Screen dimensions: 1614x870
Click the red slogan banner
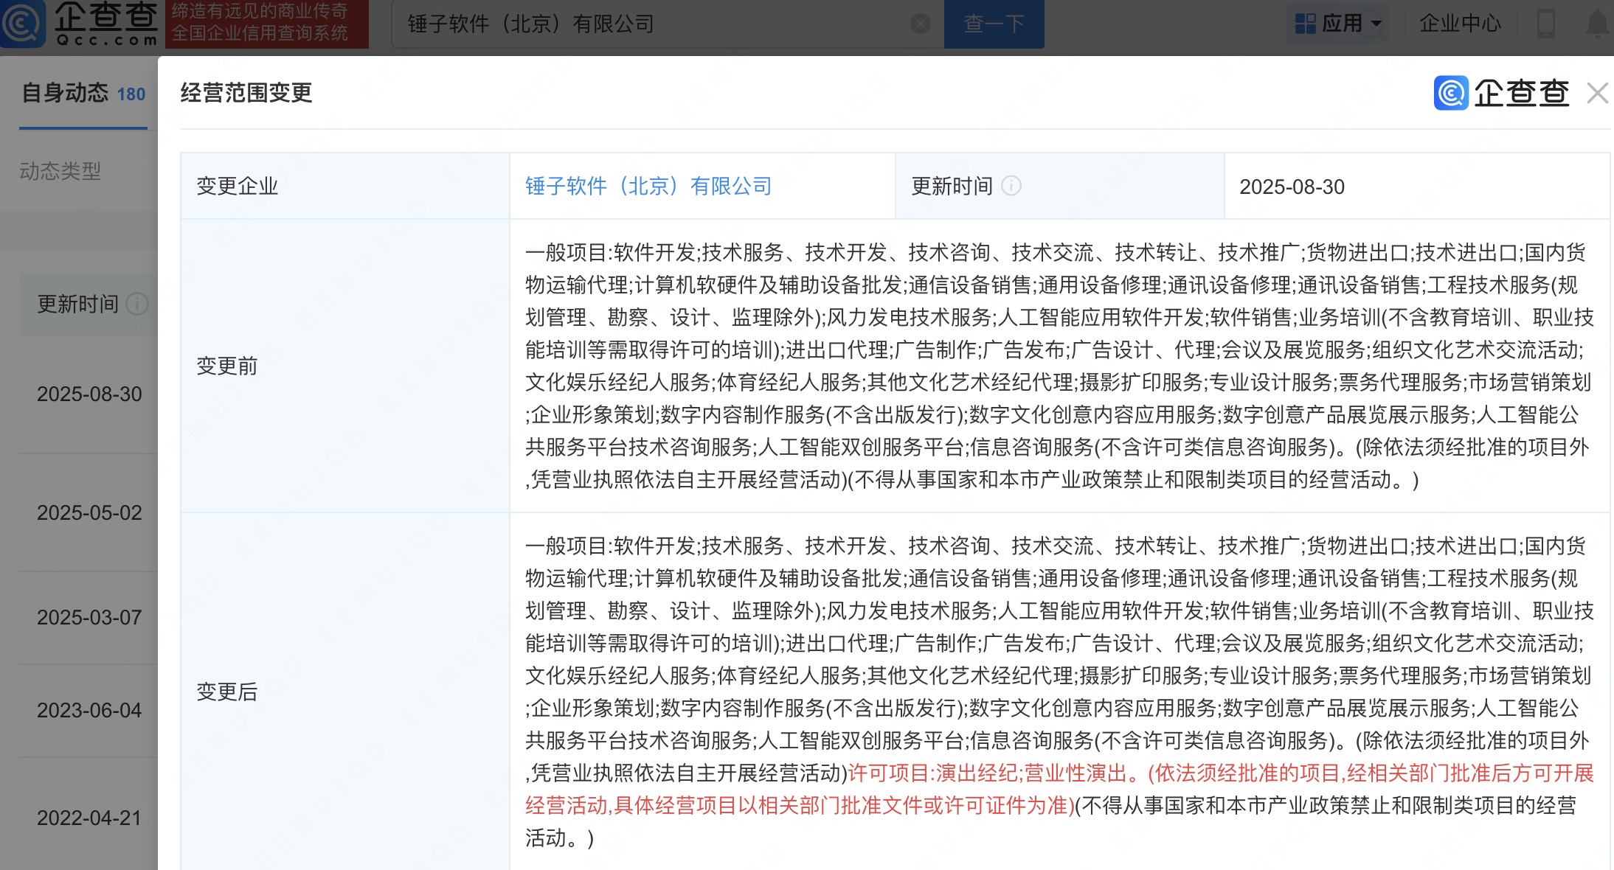pos(266,24)
